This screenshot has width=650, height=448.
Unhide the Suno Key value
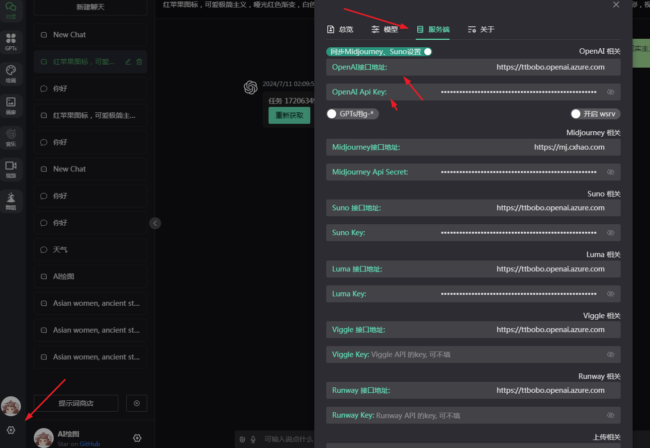tap(611, 233)
